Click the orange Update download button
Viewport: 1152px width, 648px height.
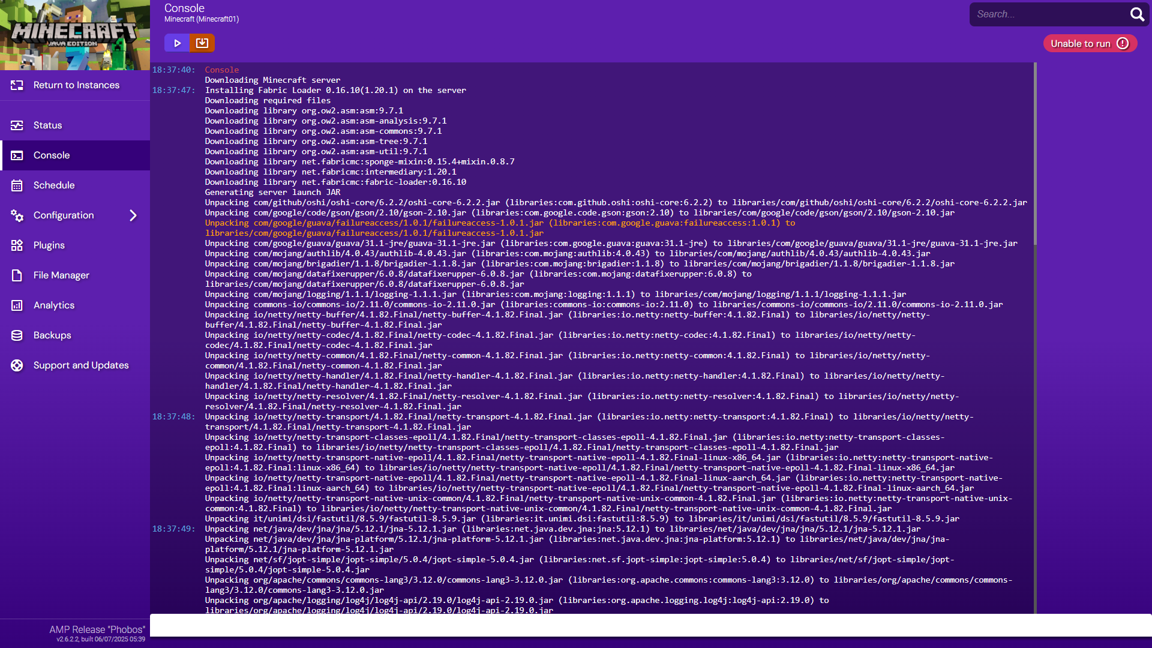click(x=202, y=43)
